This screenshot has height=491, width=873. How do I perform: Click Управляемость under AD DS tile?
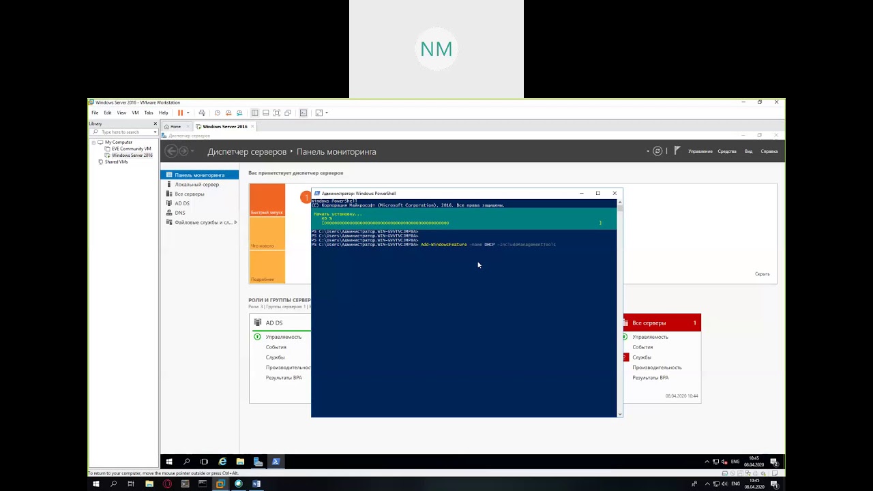(x=284, y=337)
